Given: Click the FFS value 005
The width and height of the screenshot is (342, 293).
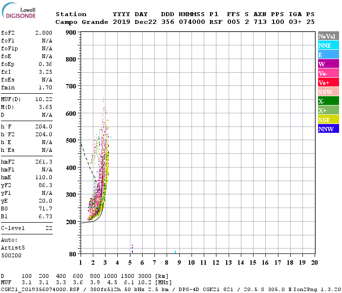Looking at the screenshot, I should [234, 22].
